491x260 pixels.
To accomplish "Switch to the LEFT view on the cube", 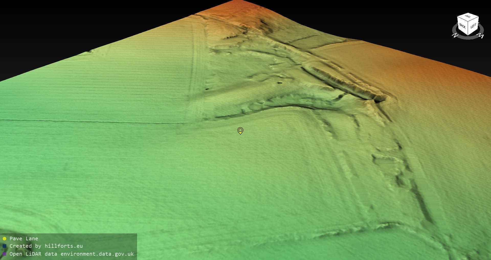I will [473, 26].
